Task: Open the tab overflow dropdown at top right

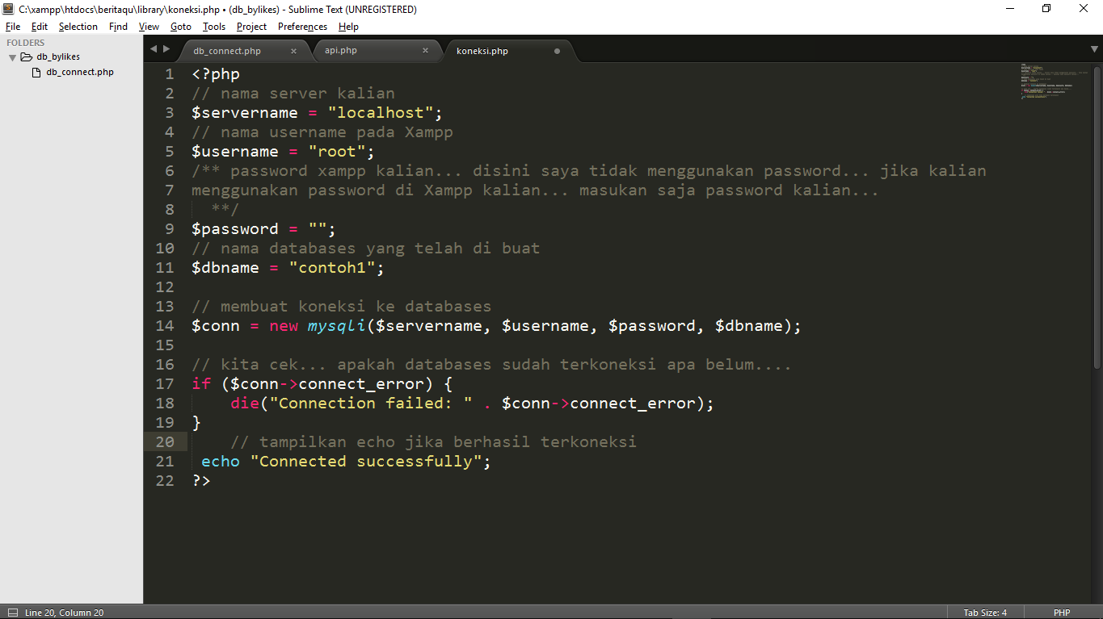Action: point(1094,49)
